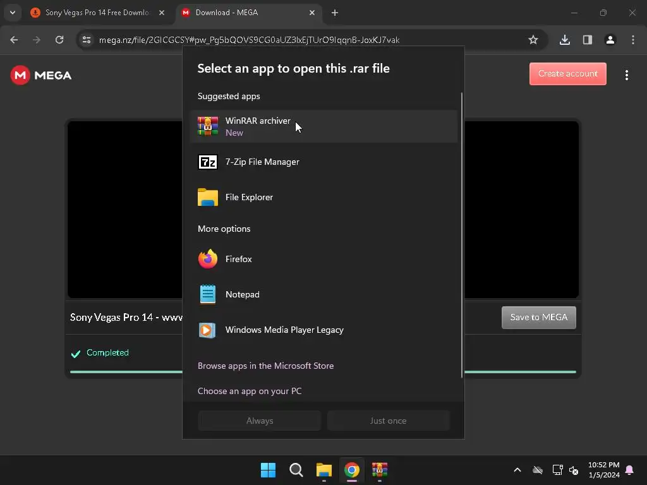Screen dimensions: 647x485
Task: Open Windows Search from the taskbar
Action: [x=296, y=470]
